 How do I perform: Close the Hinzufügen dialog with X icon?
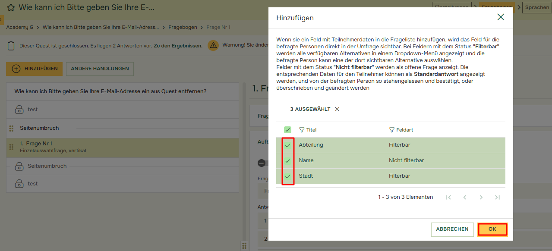click(x=501, y=17)
